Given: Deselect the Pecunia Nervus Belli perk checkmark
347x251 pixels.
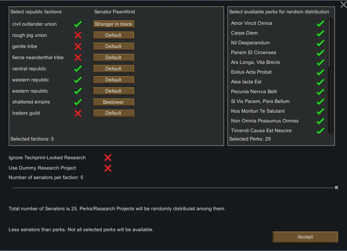Looking at the screenshot, I should tap(320, 92).
